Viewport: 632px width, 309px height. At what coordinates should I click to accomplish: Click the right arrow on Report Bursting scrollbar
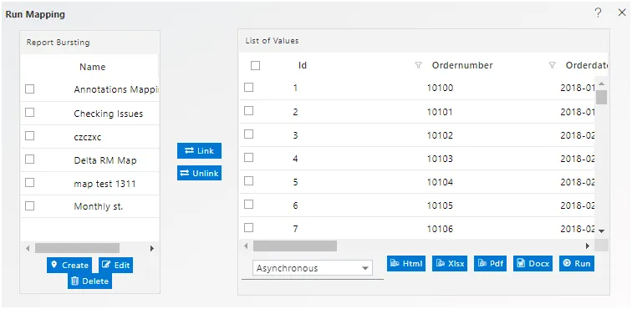pos(152,249)
